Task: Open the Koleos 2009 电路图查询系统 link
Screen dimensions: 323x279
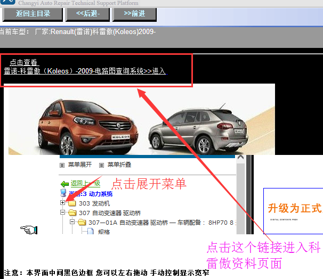Action: [x=85, y=71]
